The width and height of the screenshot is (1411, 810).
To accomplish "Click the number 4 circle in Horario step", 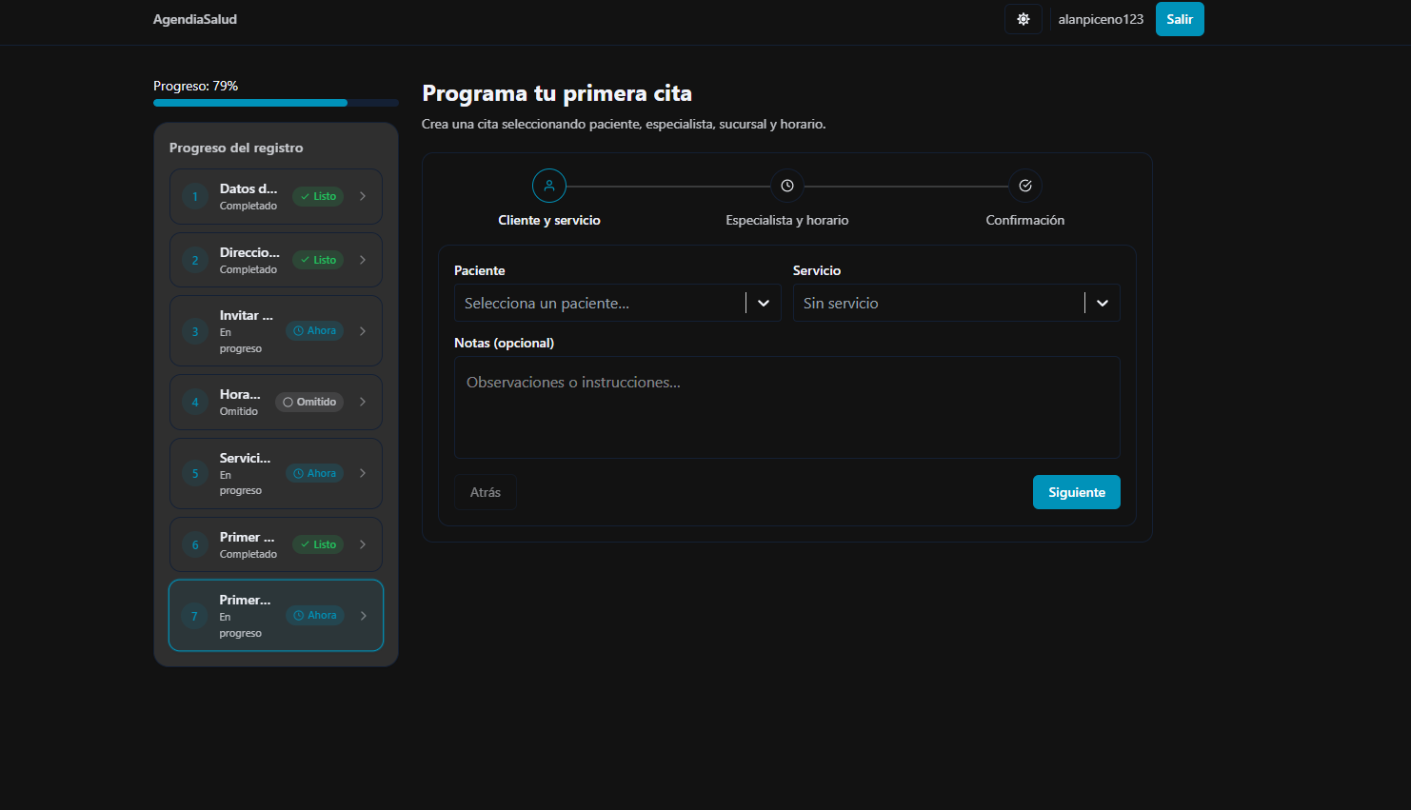I will point(195,403).
